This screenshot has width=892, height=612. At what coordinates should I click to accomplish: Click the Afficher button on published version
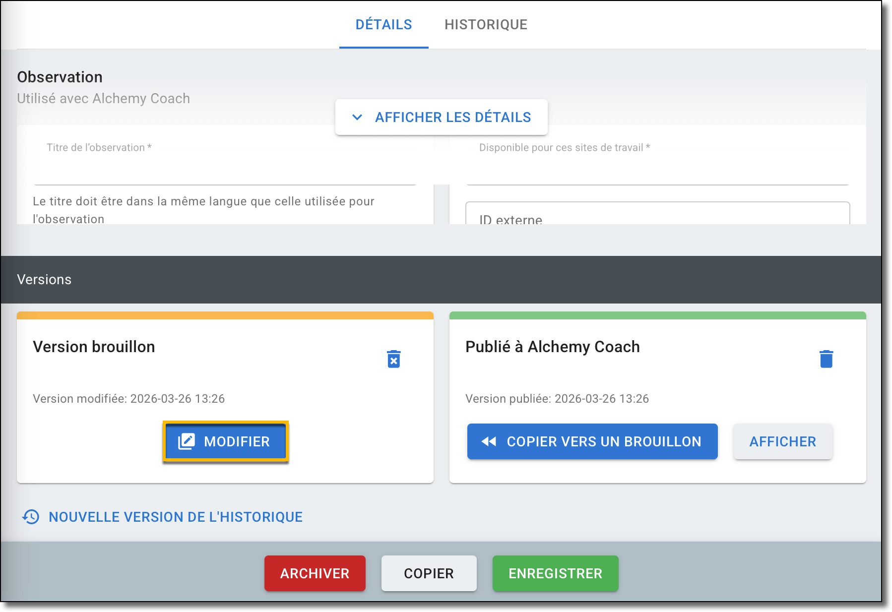(782, 441)
